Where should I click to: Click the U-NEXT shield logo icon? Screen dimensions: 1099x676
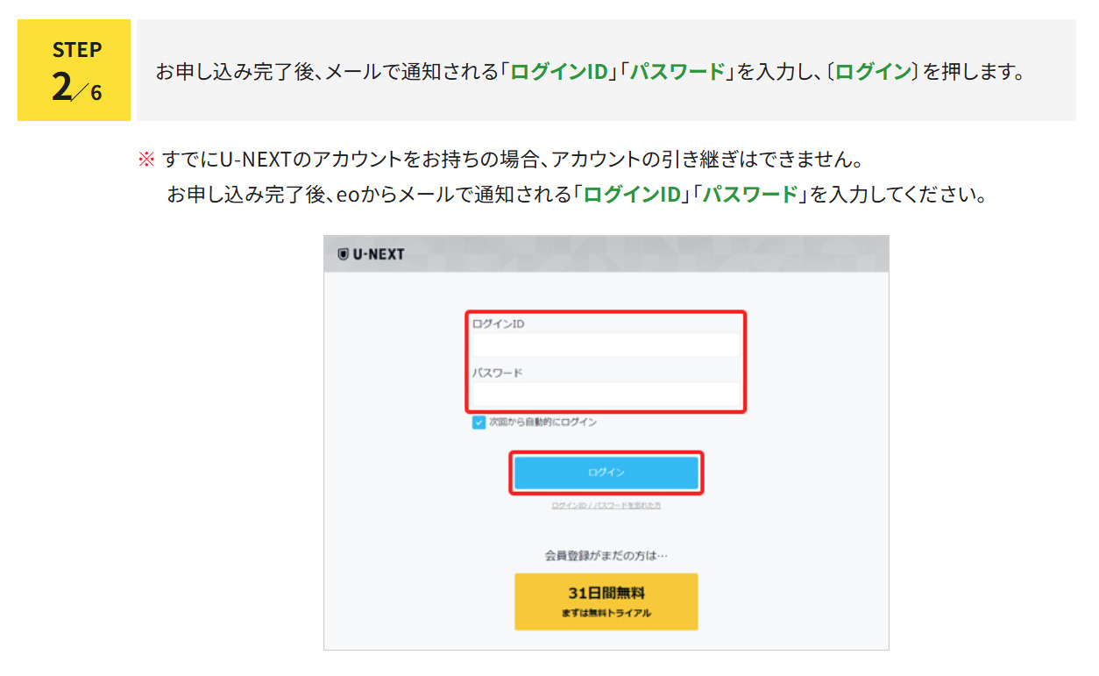click(x=344, y=254)
